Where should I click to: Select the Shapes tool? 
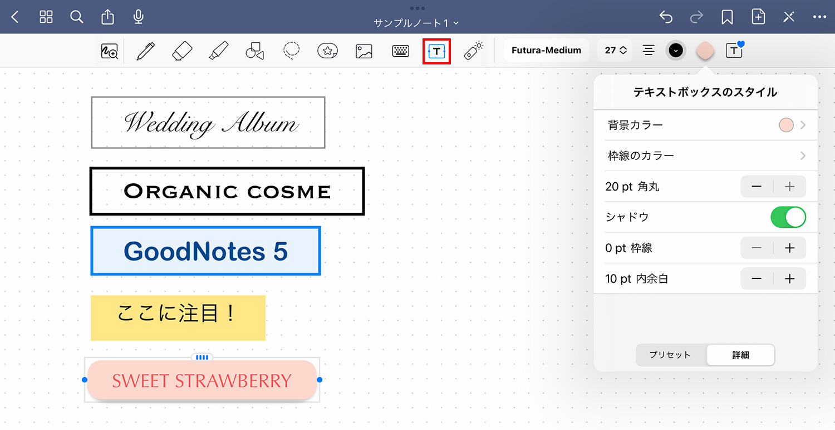point(254,51)
